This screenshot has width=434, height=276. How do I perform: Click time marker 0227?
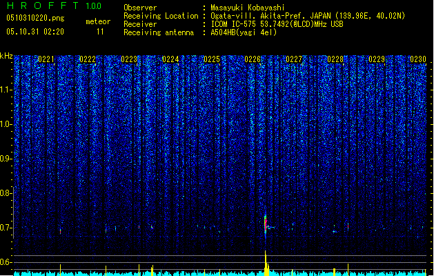point(294,59)
